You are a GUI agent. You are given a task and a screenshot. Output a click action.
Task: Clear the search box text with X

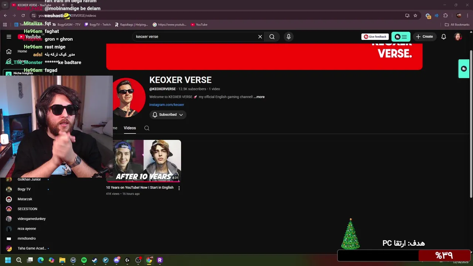[260, 37]
